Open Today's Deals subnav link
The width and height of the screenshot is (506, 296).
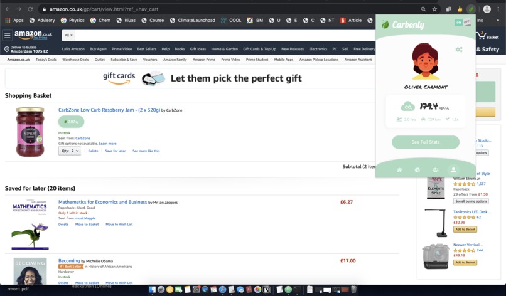[x=46, y=60]
